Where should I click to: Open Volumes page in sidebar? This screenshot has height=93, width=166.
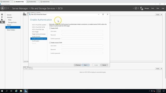(10, 17)
